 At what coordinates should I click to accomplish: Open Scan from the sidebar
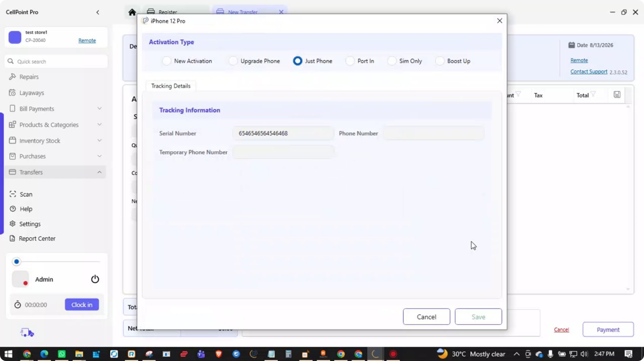click(x=26, y=194)
